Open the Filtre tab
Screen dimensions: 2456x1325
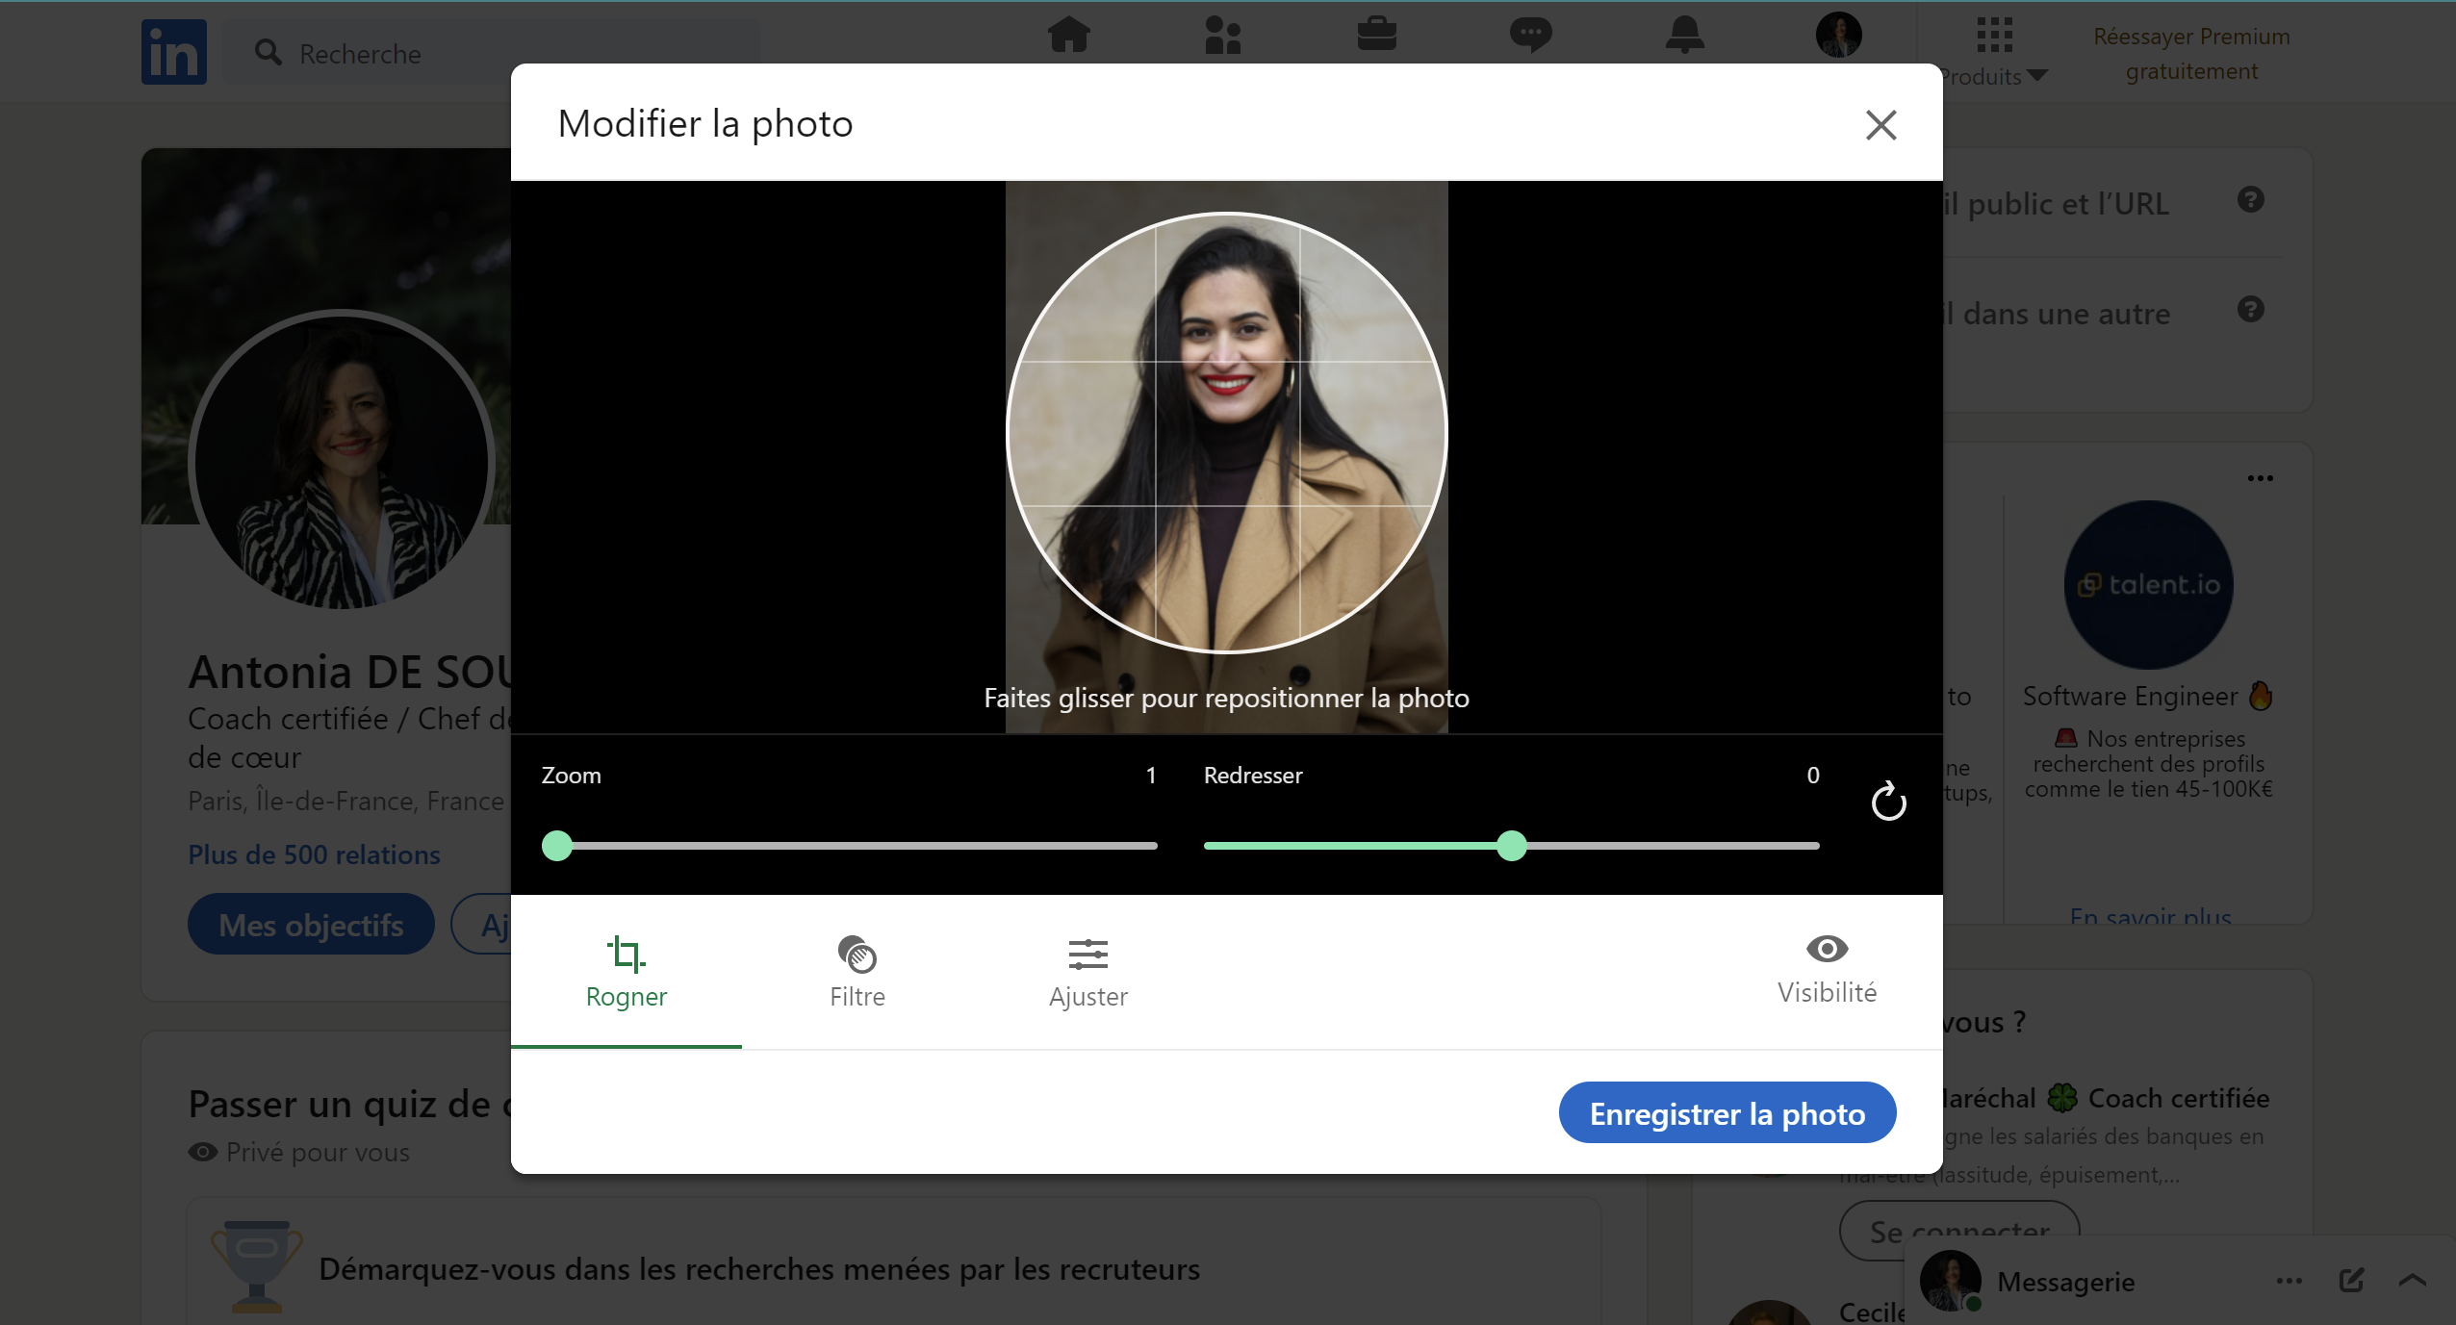(857, 972)
